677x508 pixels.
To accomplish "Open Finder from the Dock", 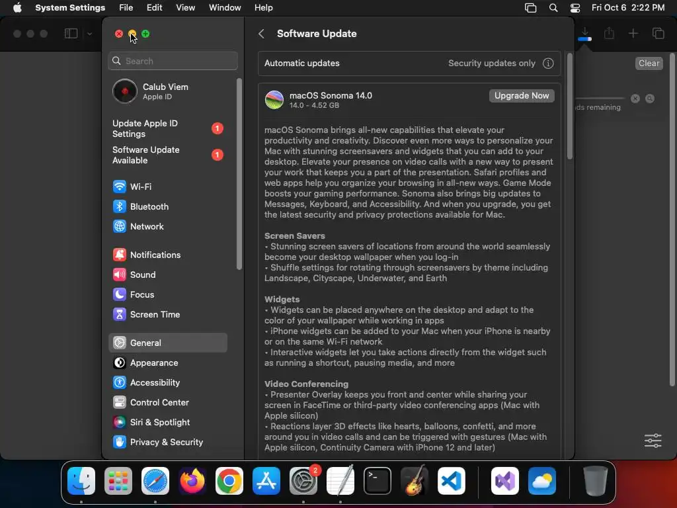I will (x=81, y=481).
